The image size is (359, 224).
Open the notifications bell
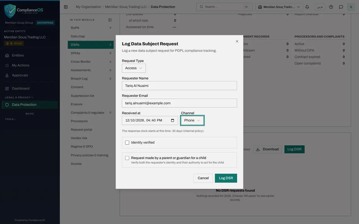click(307, 7)
